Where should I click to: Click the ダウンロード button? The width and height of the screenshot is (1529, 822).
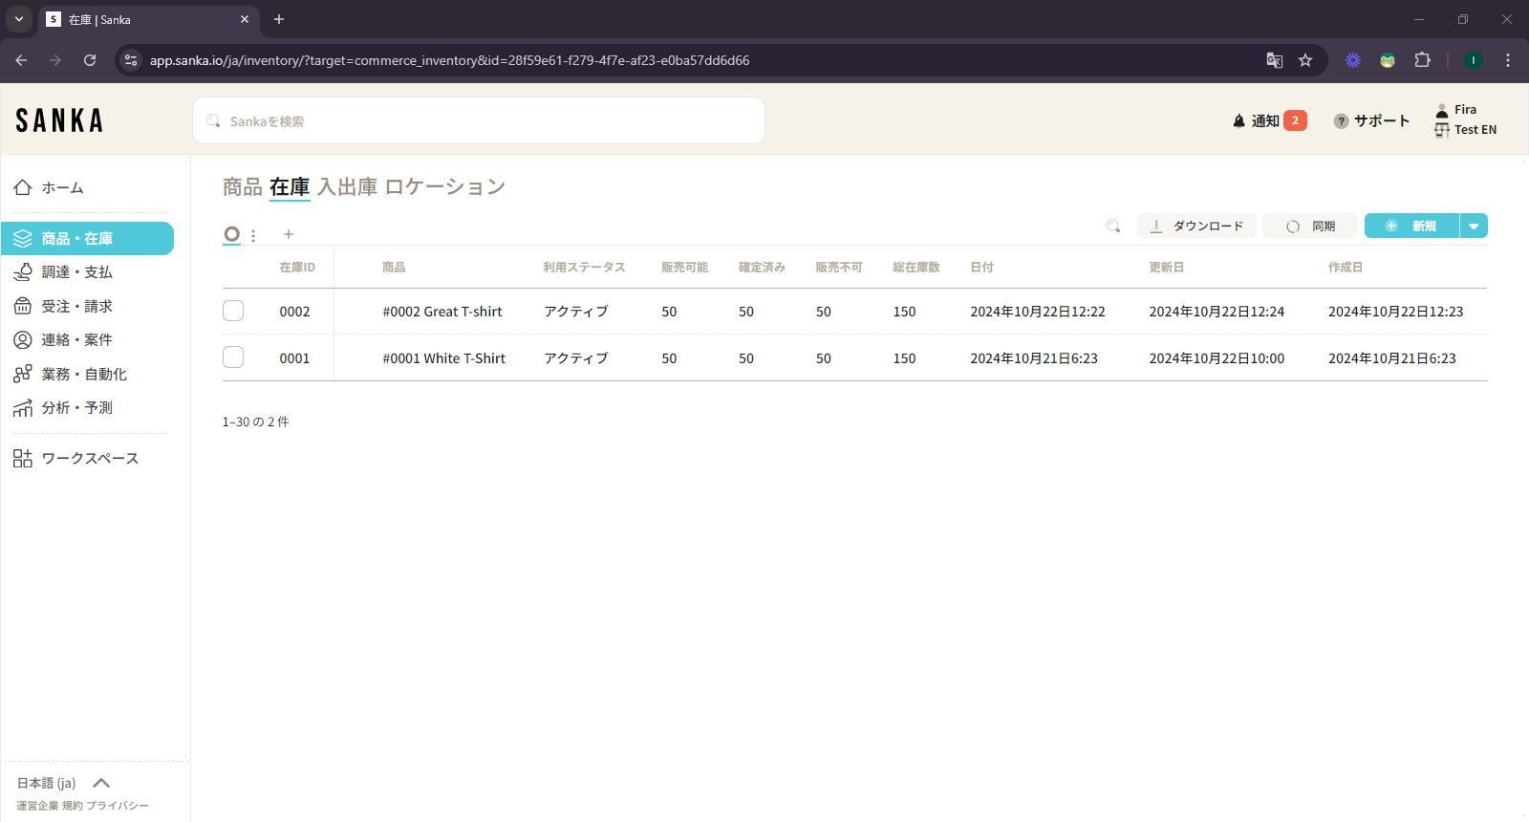click(1196, 227)
